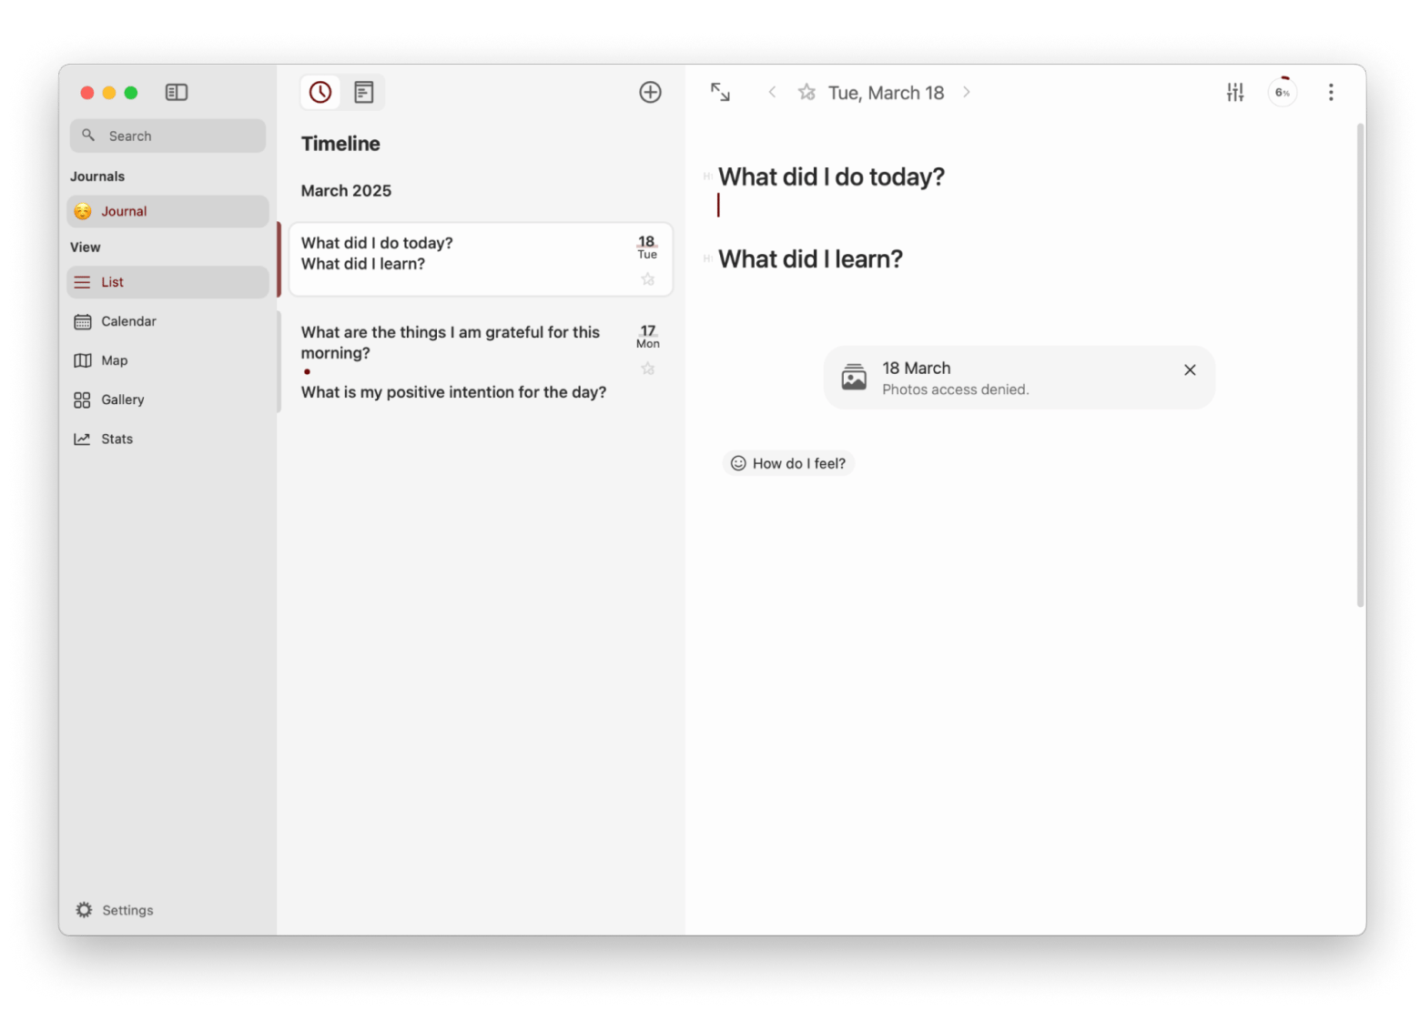Screen dimensions: 1420x1021
Task: Open the Calendar view
Action: tap(128, 321)
